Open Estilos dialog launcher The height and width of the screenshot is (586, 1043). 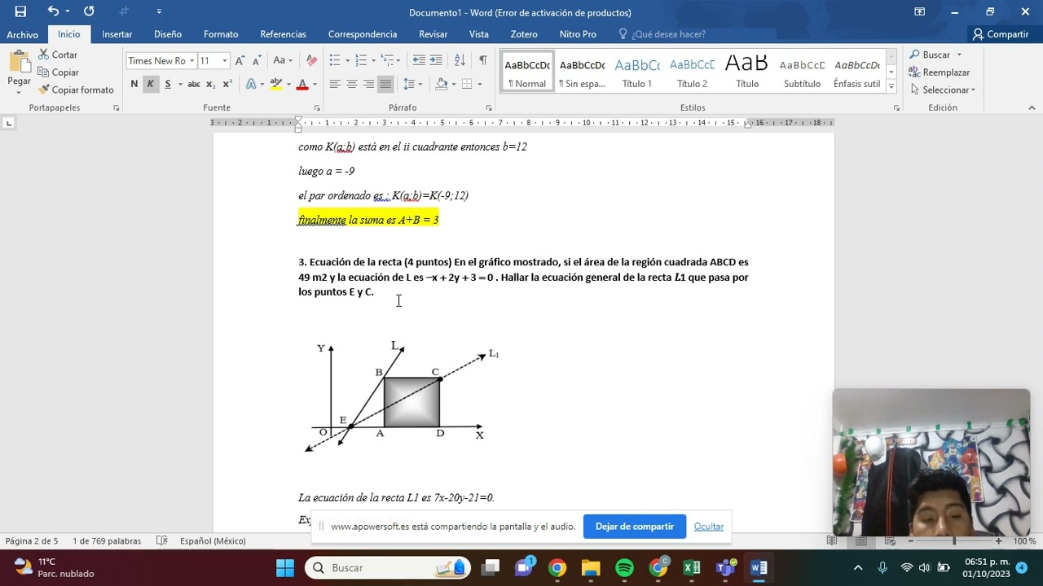896,107
